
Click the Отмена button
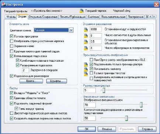coord(107,129)
